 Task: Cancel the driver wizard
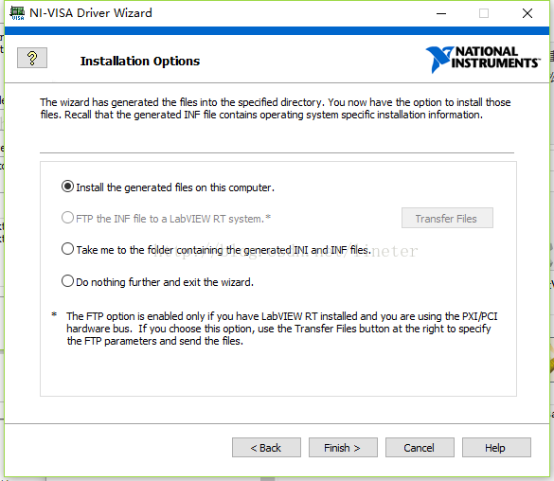[420, 448]
